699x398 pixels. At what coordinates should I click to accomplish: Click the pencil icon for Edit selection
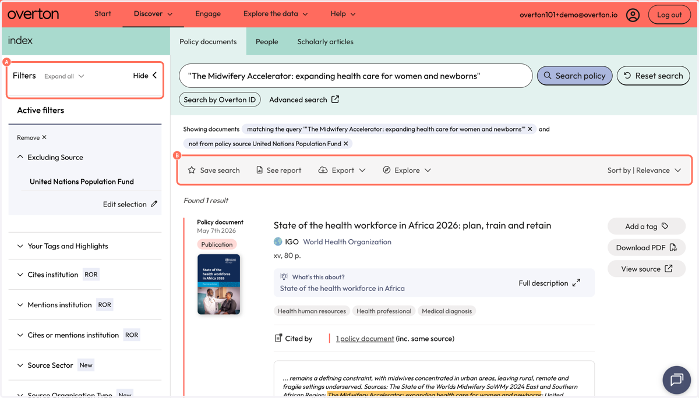click(x=154, y=204)
